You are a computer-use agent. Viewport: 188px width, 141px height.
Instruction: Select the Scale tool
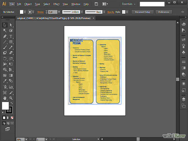tap(11, 59)
